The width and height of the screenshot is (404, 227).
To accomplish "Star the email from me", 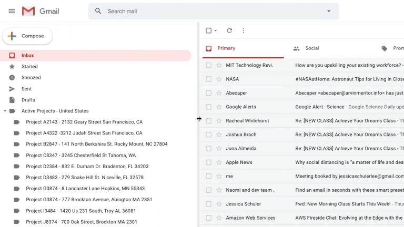I will pyautogui.click(x=219, y=177).
